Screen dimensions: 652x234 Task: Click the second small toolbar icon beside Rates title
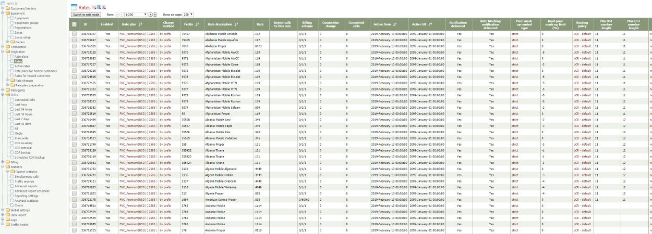point(99,7)
